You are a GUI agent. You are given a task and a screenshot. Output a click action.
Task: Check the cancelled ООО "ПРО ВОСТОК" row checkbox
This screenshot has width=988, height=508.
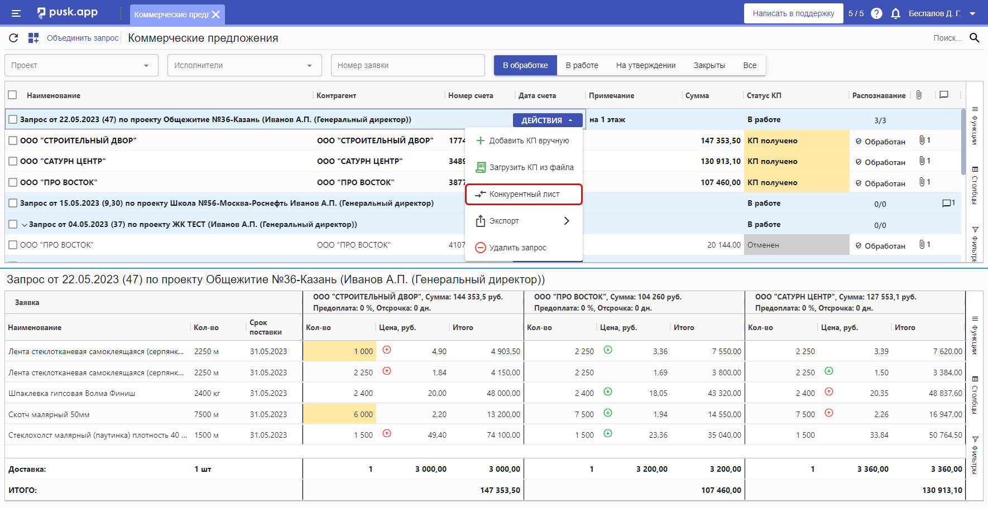(x=13, y=245)
